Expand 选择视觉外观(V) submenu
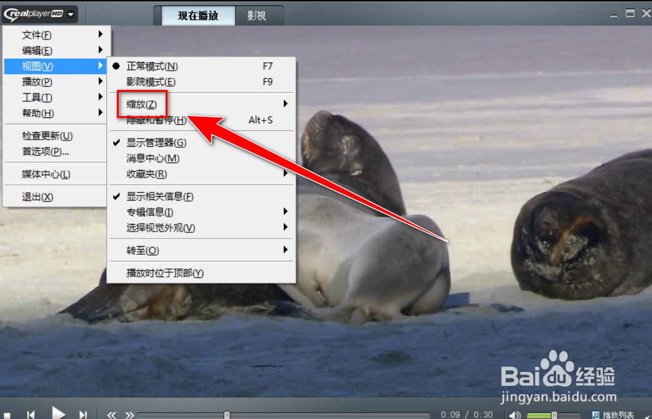 201,228
